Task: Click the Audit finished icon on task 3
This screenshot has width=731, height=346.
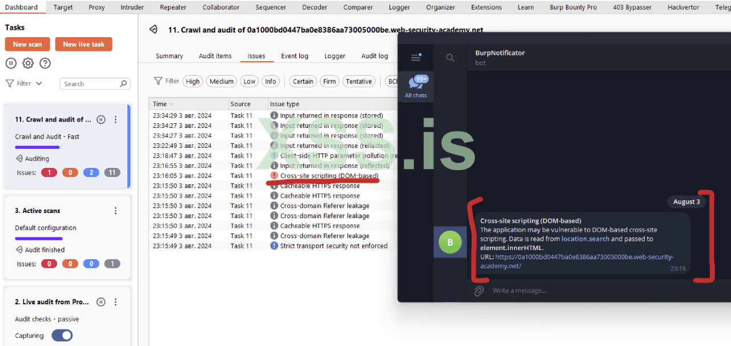Action: pos(19,250)
